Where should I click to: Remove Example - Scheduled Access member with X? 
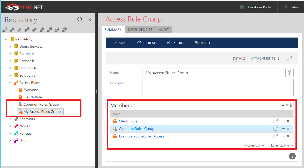(288, 136)
